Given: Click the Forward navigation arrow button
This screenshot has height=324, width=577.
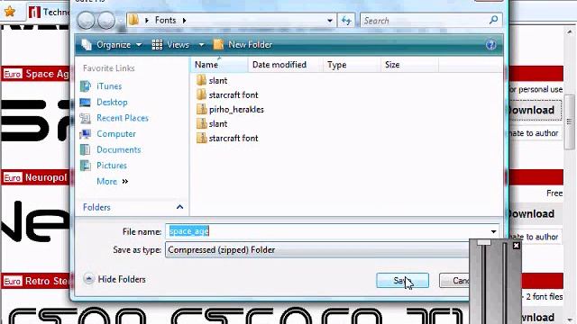Looking at the screenshot, I should point(106,21).
